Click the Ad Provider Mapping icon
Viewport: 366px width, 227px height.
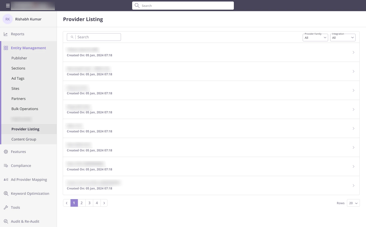coord(6,180)
